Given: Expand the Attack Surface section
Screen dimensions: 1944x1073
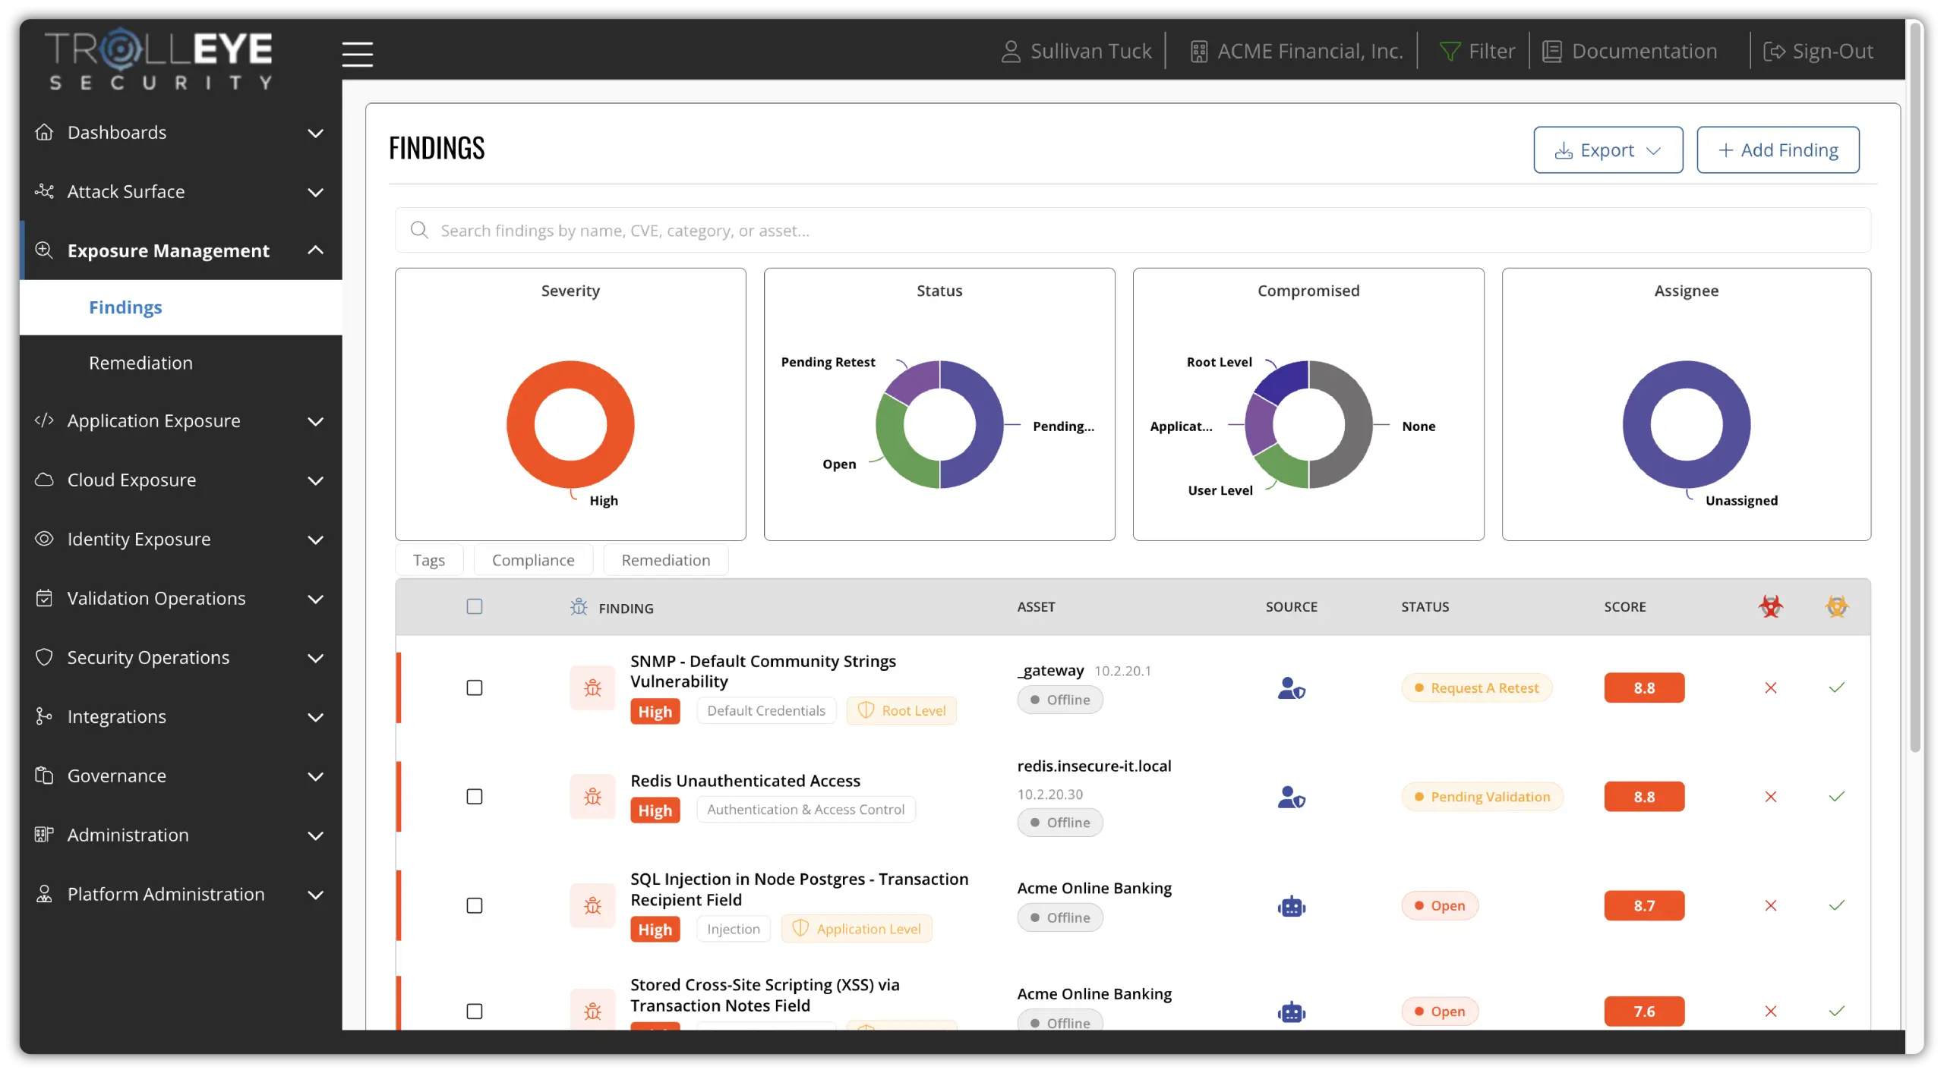Looking at the screenshot, I should point(181,192).
